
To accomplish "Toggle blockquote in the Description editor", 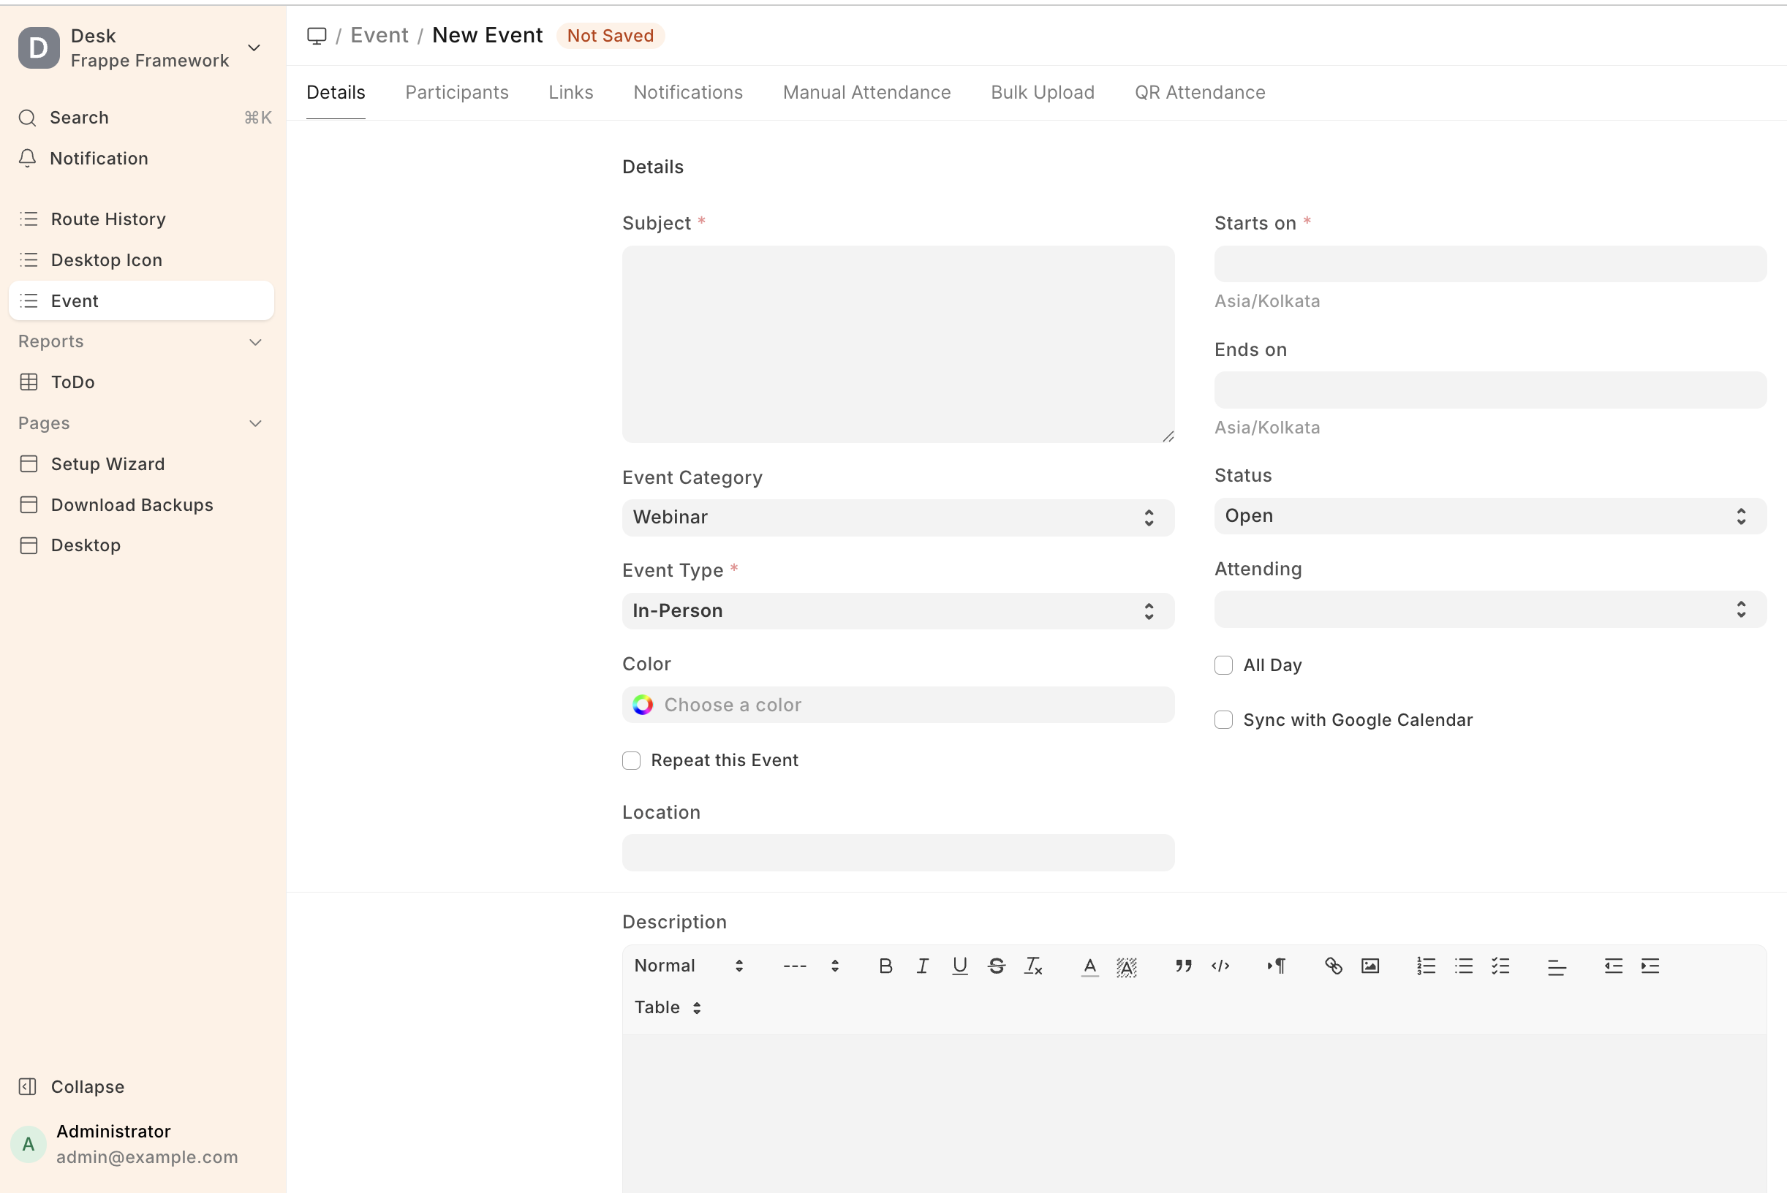I will (1183, 966).
